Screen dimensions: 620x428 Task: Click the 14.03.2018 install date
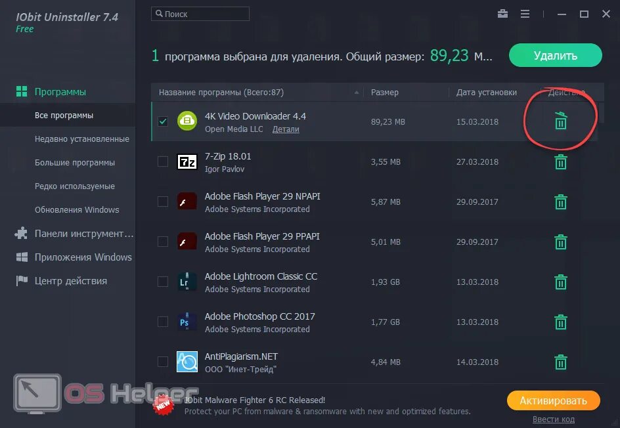(477, 362)
